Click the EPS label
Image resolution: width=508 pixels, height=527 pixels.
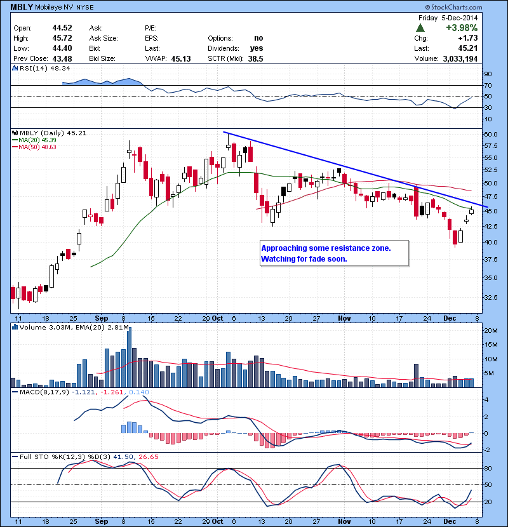152,38
